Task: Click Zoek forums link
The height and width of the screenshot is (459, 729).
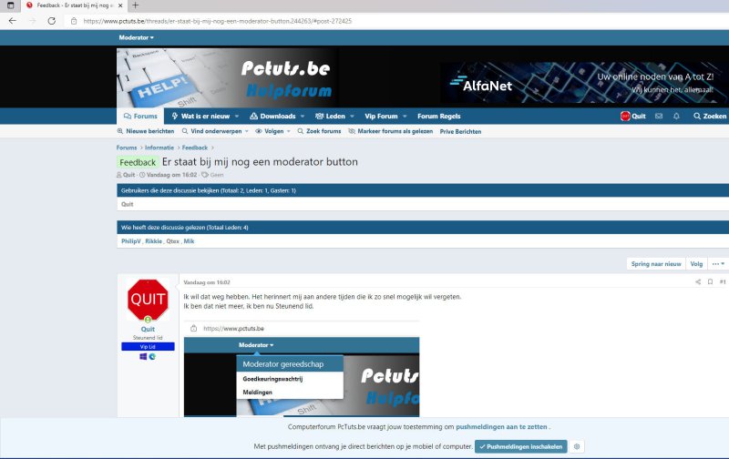Action: coord(320,131)
